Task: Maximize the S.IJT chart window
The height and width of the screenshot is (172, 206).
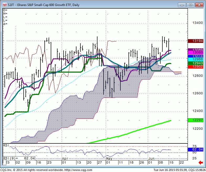Action: click(190, 5)
